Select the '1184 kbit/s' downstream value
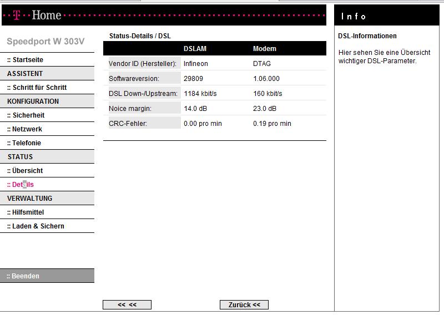This screenshot has height=315, width=444. (200, 94)
